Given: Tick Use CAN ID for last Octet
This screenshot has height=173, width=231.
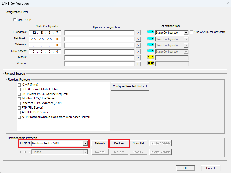Looking at the screenshot, I should pyautogui.click(x=191, y=32).
